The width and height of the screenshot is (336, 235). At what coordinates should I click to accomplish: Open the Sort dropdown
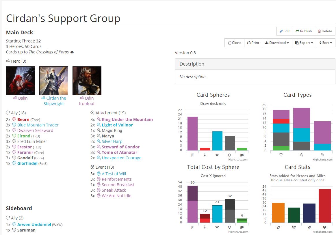click(325, 42)
